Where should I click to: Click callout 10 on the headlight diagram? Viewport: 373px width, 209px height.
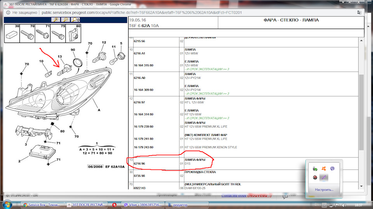42,61
